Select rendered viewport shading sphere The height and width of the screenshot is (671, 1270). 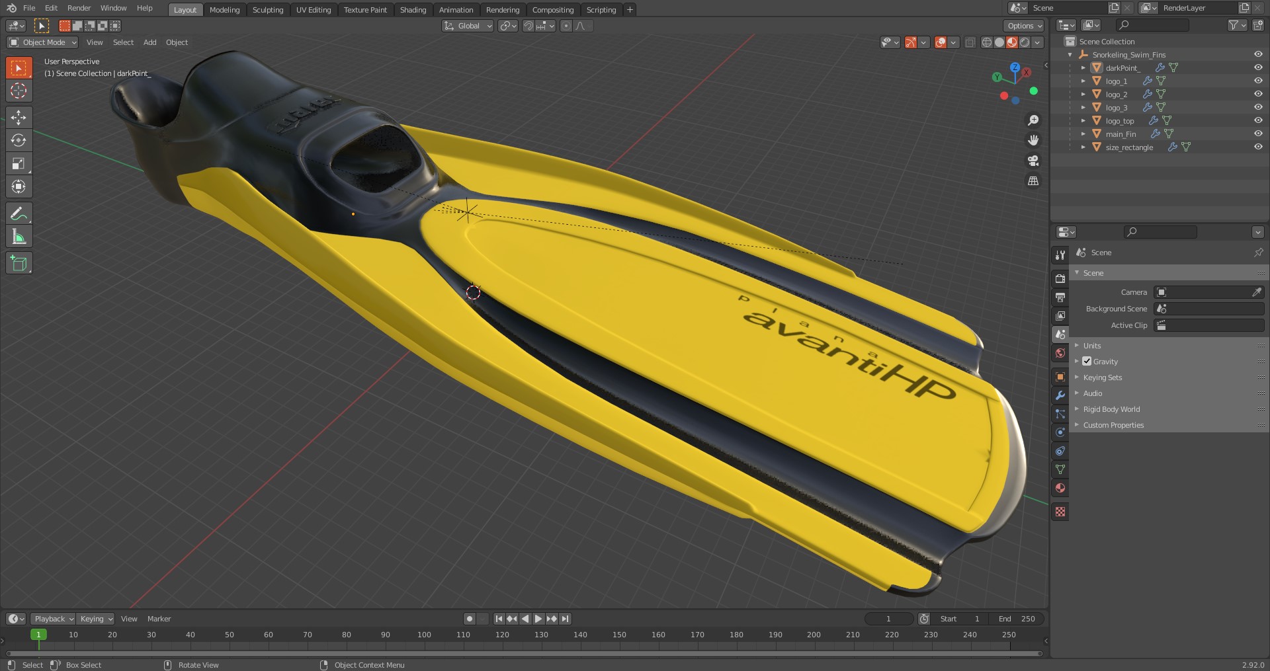pos(1025,42)
